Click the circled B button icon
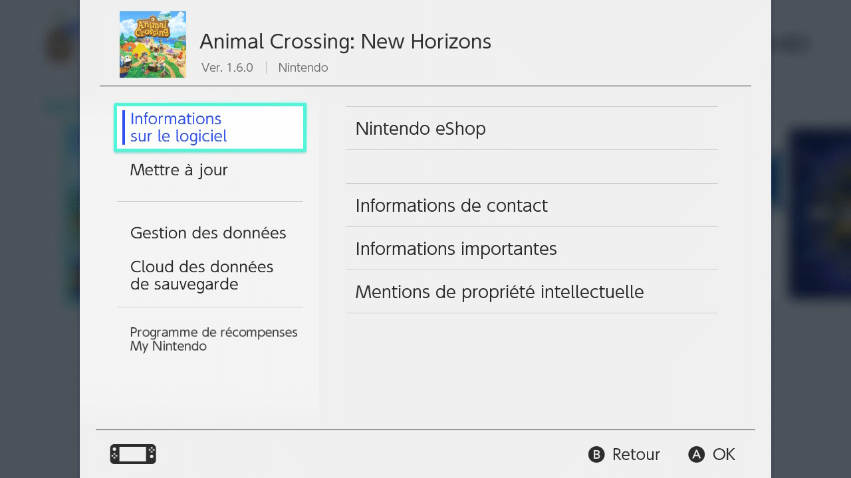The height and width of the screenshot is (478, 851). pyautogui.click(x=596, y=454)
